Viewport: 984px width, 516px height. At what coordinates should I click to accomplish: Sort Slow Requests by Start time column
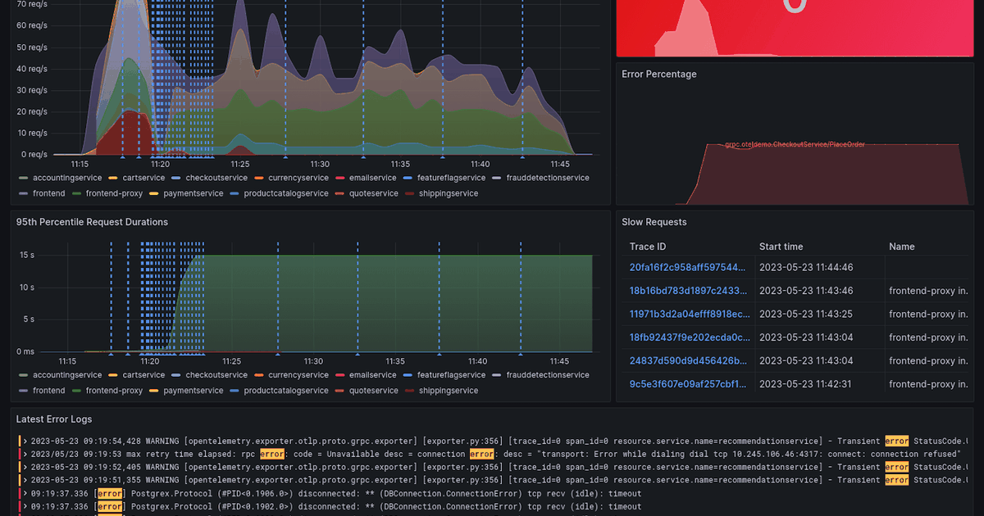point(781,247)
